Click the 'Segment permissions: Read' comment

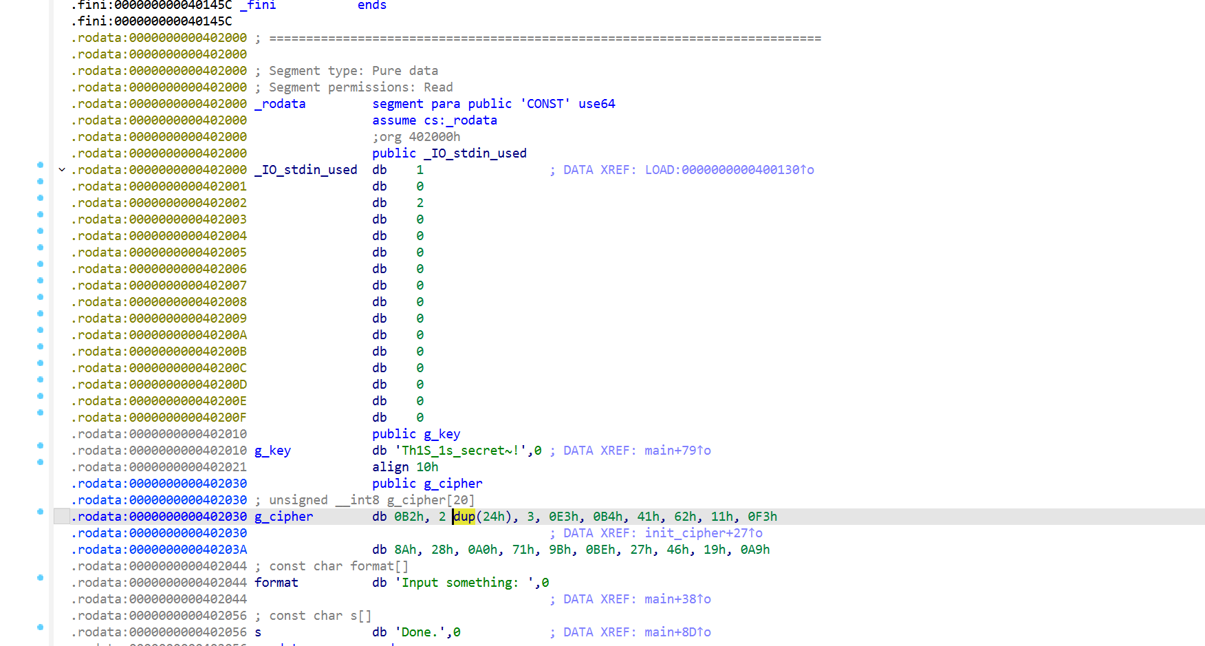[x=361, y=87]
